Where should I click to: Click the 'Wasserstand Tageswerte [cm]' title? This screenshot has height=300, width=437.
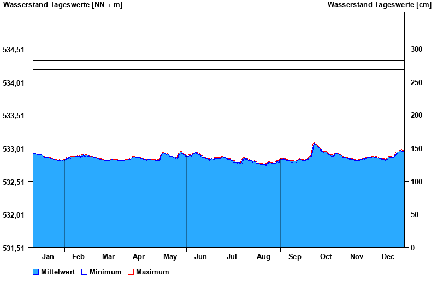(379, 5)
